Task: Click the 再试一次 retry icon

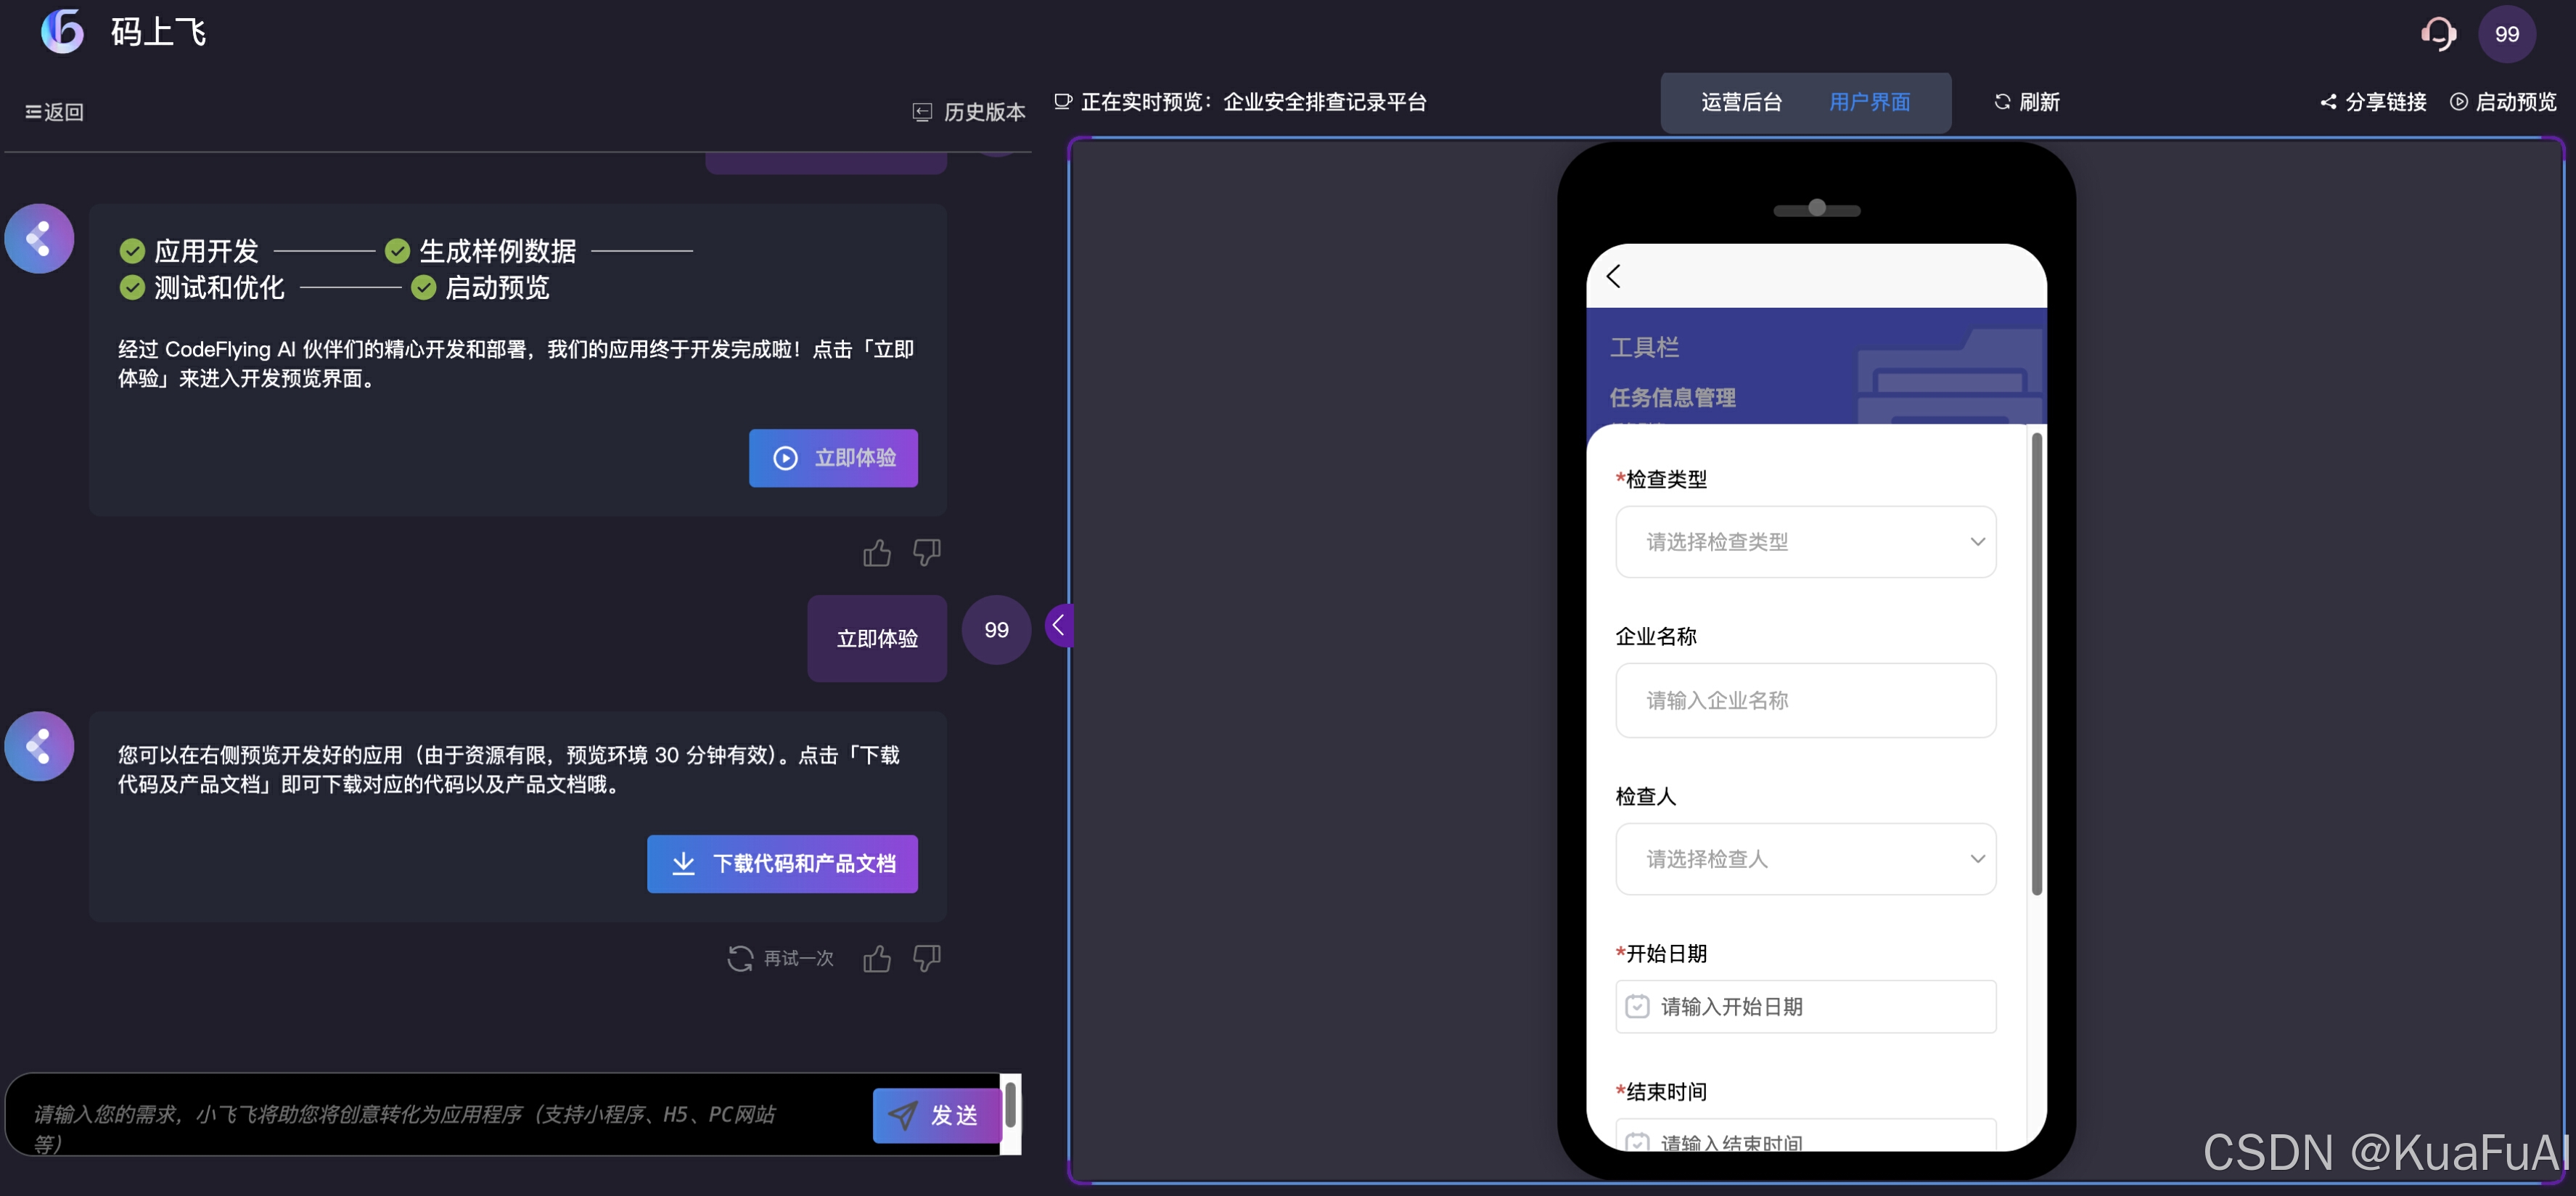Action: point(740,958)
